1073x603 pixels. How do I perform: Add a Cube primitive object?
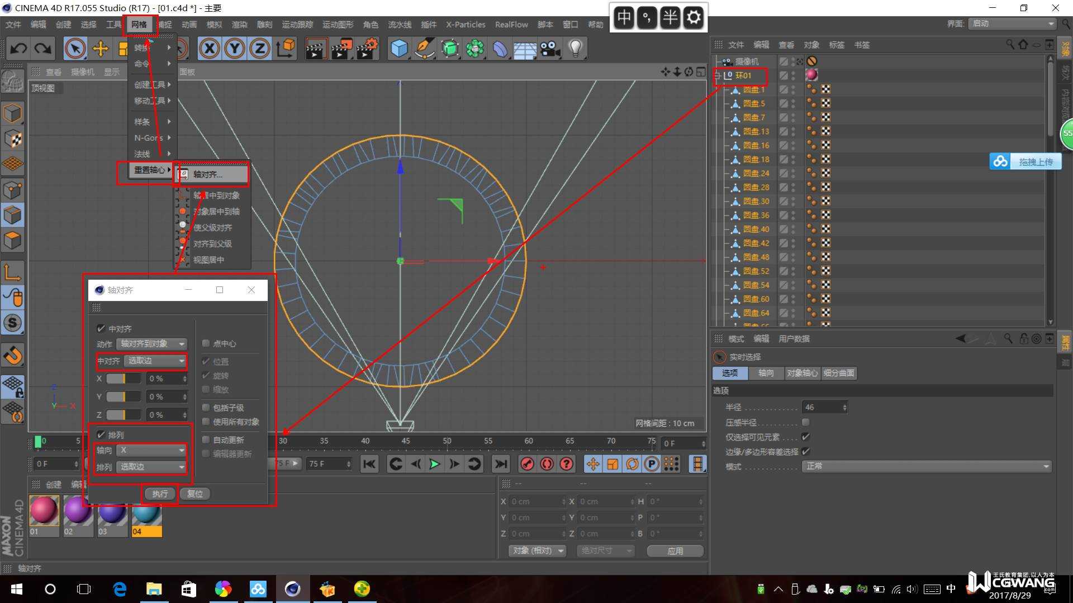pos(399,49)
